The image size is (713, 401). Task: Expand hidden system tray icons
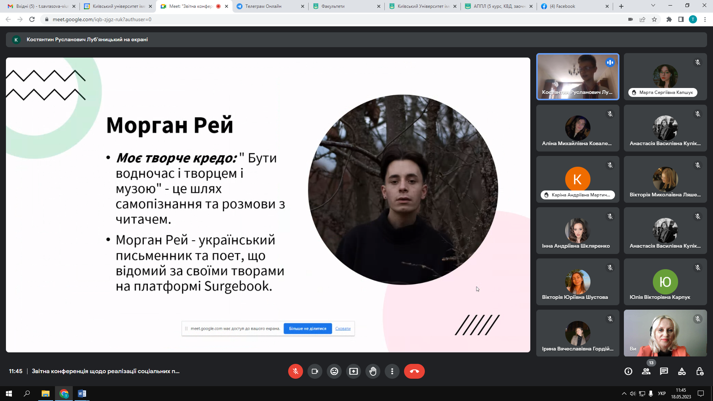pyautogui.click(x=624, y=394)
